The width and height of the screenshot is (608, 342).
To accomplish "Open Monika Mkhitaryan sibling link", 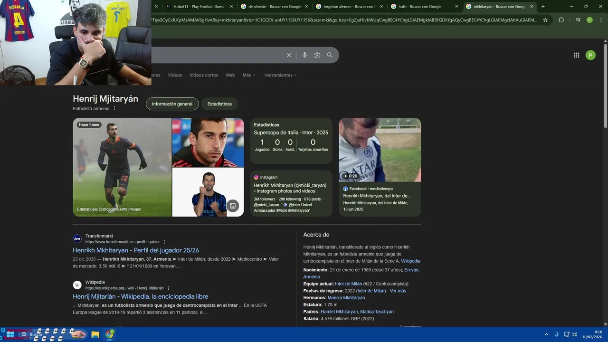I will [x=346, y=298].
